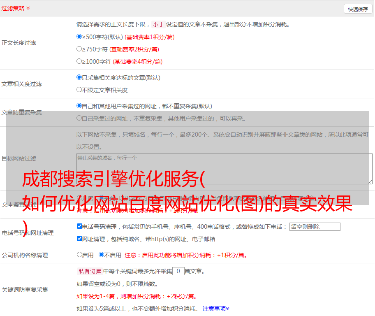The height and width of the screenshot is (316, 375).
Task: Toggle the 网址清理 checkbox
Action: tap(80, 239)
